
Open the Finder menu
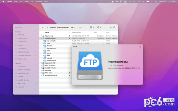(x=9, y=1)
